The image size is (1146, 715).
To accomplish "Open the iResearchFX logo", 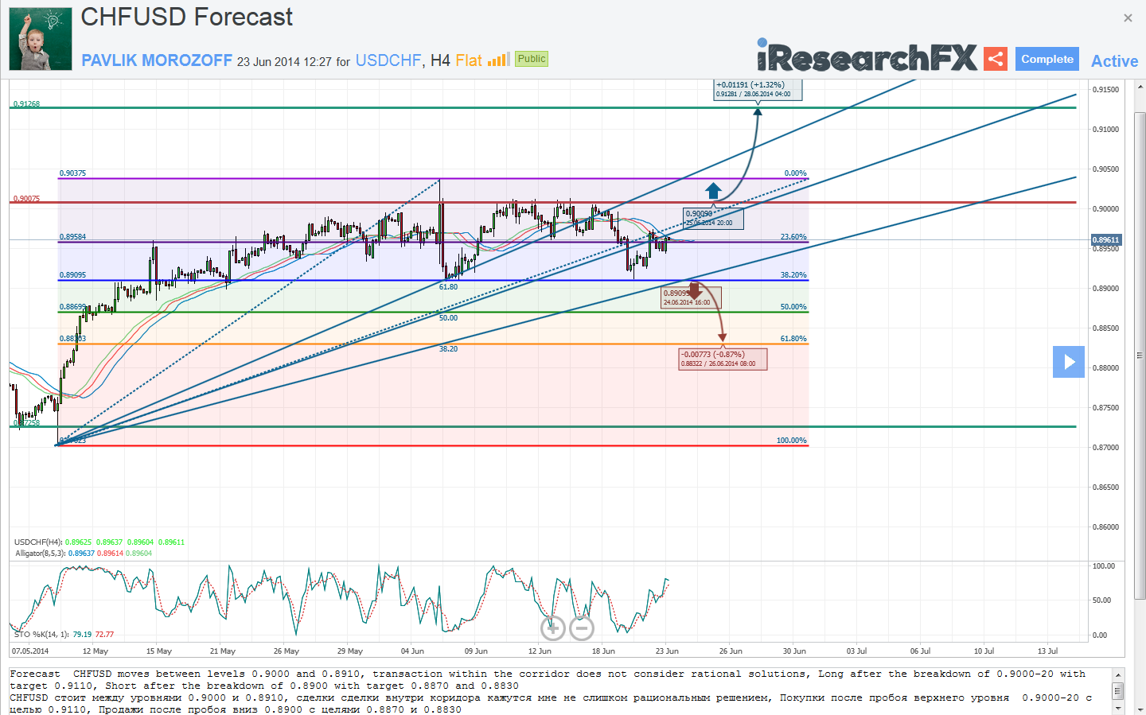I will (867, 57).
